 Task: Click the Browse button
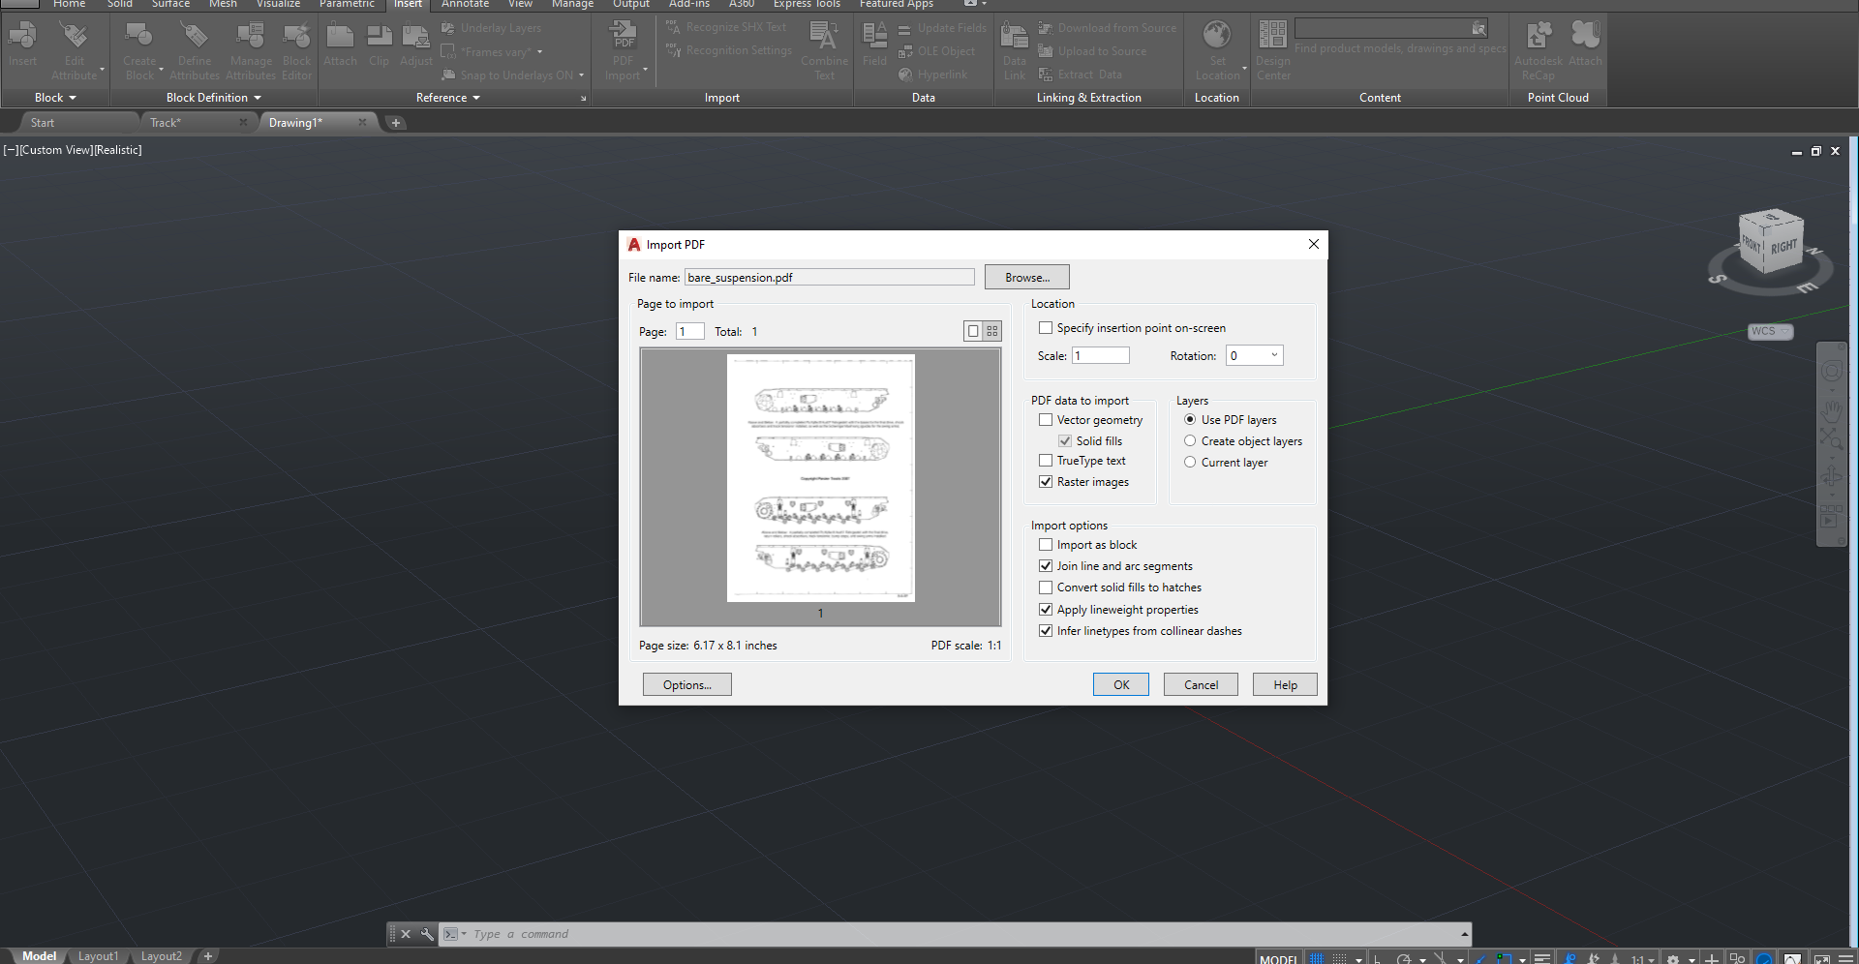(1026, 277)
